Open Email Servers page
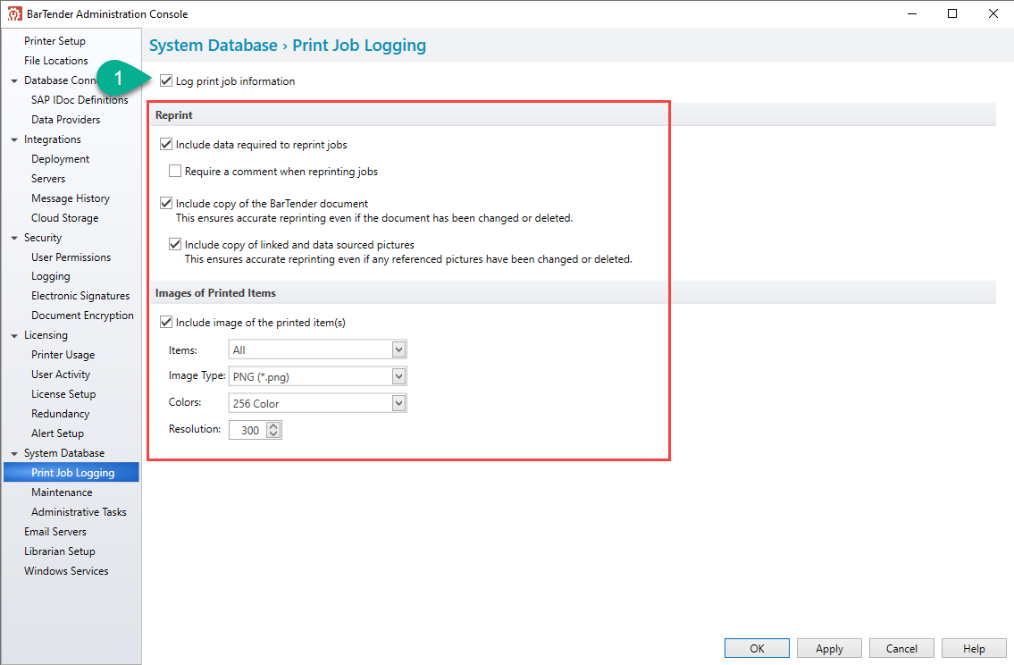Viewport: 1014px width, 665px height. (55, 532)
